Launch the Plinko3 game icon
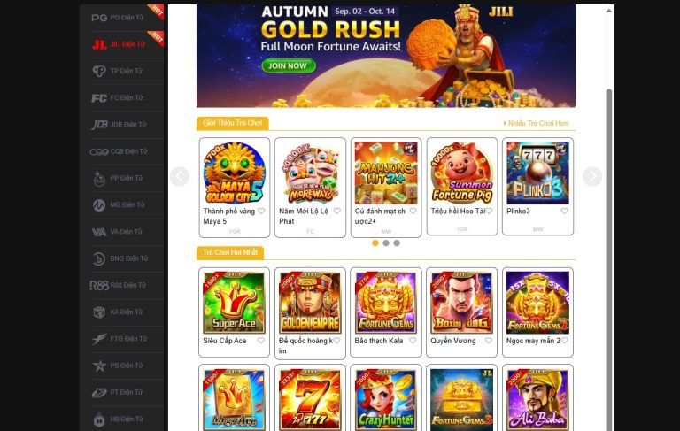The height and width of the screenshot is (431, 680). (537, 173)
